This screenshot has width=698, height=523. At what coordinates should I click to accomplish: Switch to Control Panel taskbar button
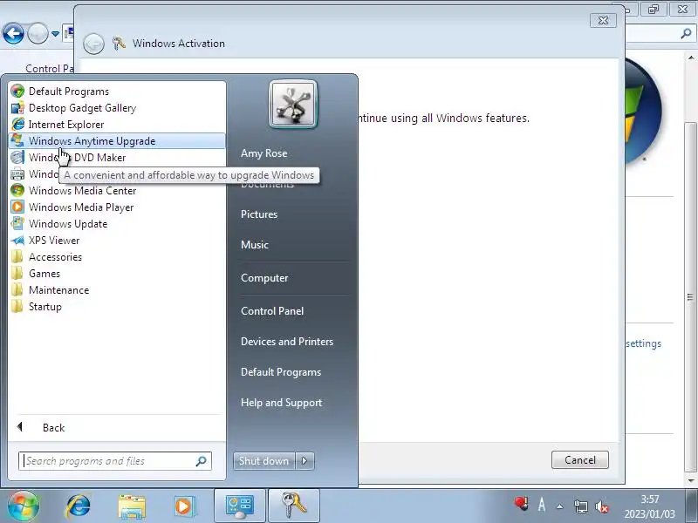240,506
